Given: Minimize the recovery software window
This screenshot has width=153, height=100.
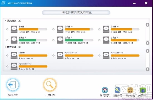Looking at the screenshot, I should point(134,3).
